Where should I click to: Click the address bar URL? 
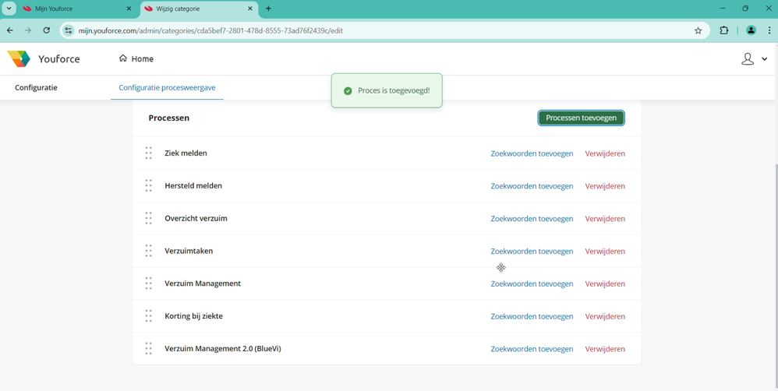[210, 30]
